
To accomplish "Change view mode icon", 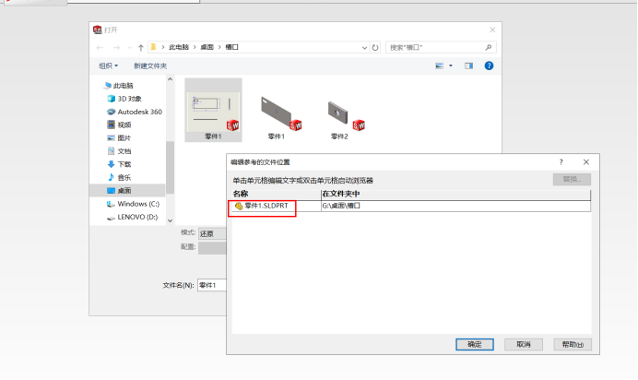I will click(439, 65).
